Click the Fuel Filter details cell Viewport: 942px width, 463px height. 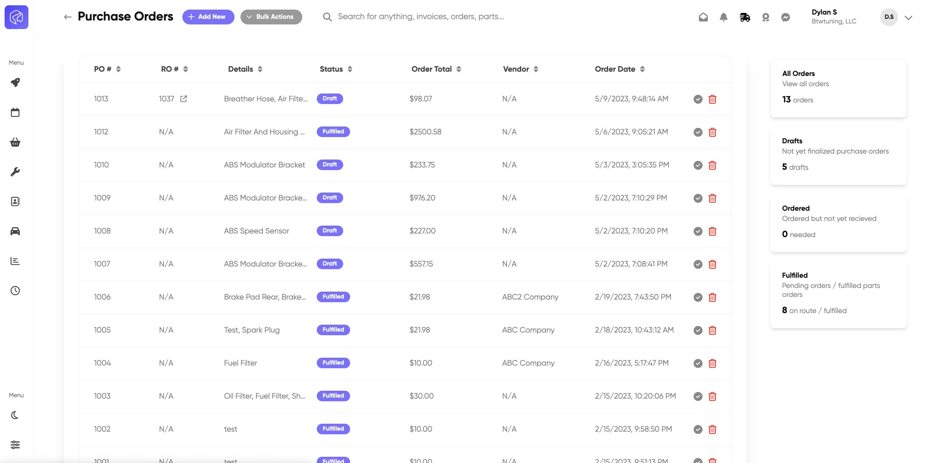pyautogui.click(x=240, y=363)
